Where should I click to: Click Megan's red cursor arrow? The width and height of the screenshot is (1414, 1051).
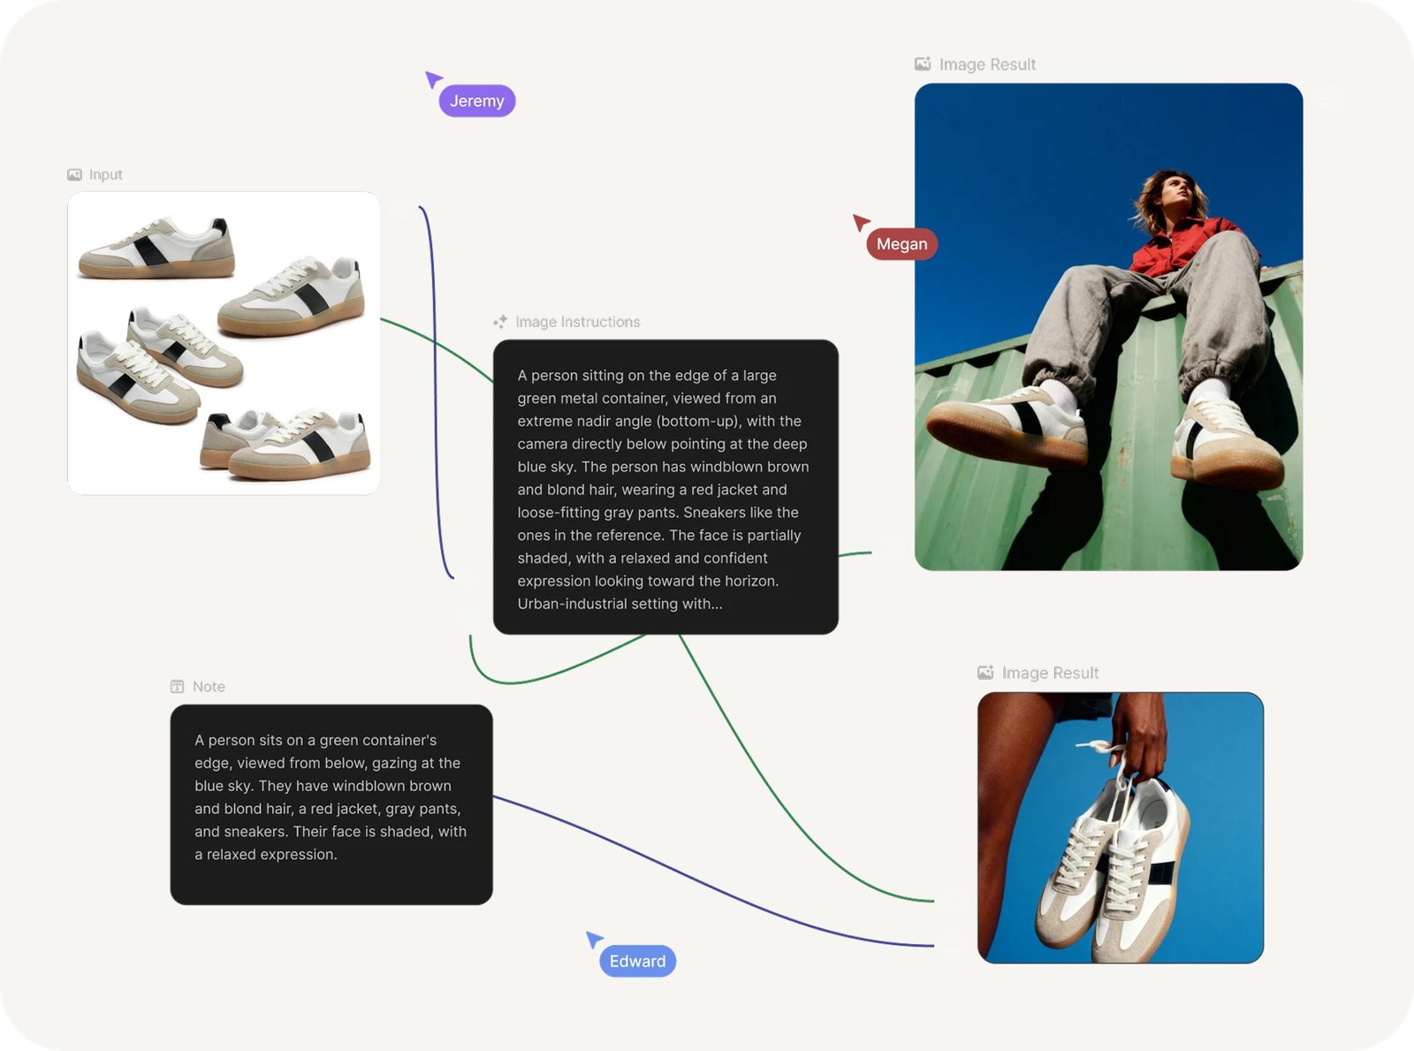(x=861, y=223)
